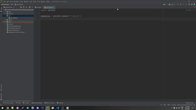Click the sql_vezba.py breadcrumb
196x110 pixels.
[x=19, y=5]
